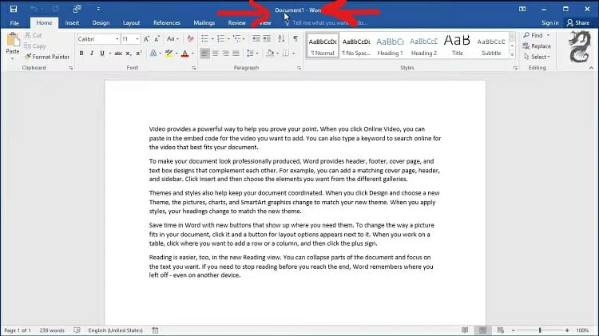Apply the Title style

[458, 45]
